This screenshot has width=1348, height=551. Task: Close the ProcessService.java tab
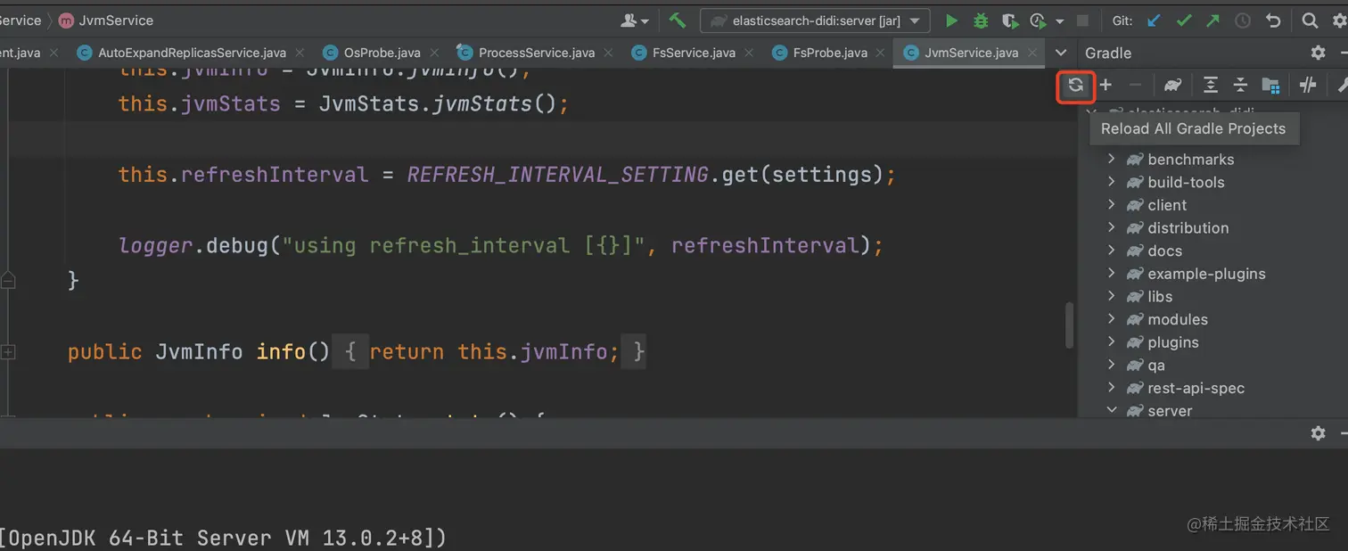pos(608,53)
